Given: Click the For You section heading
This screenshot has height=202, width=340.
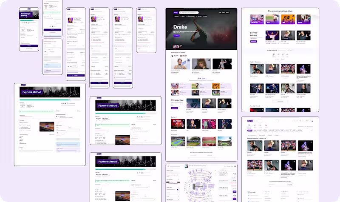Looking at the screenshot, I should (201, 79).
